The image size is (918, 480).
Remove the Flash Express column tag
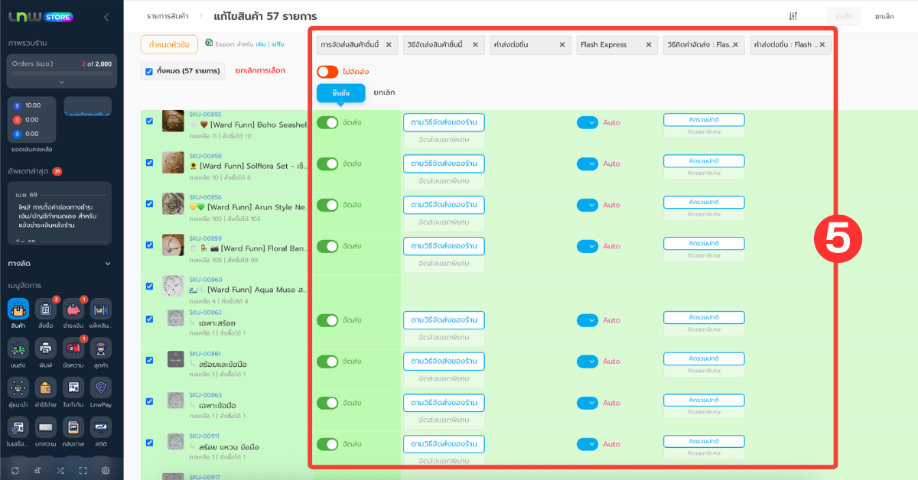tap(649, 45)
